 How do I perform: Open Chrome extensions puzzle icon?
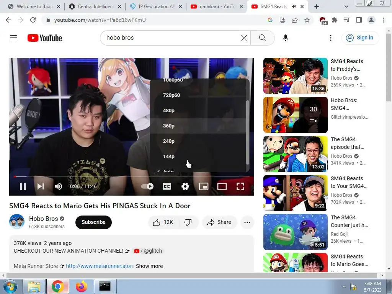coord(335,20)
